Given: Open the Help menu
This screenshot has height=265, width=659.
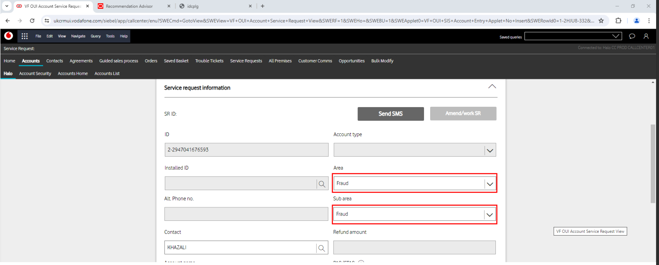Looking at the screenshot, I should click(x=124, y=36).
